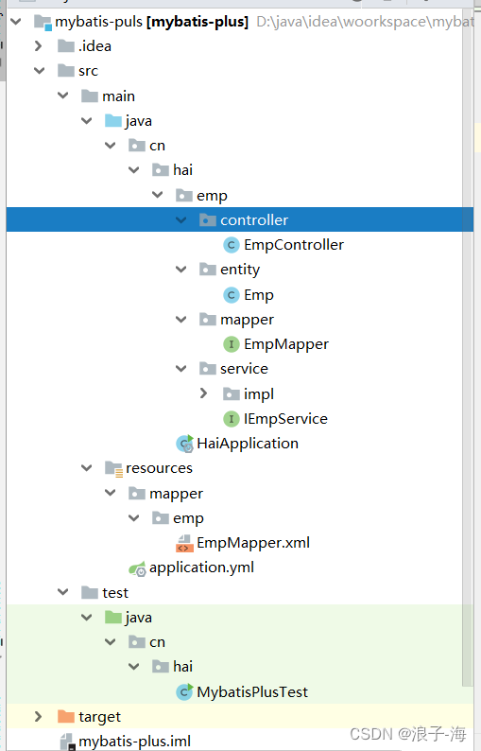Select IEmpService in the tree
The height and width of the screenshot is (751, 481).
285,419
